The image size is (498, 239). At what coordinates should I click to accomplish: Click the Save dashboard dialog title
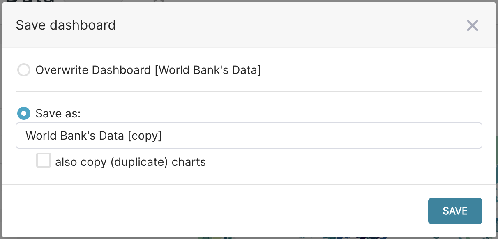65,25
